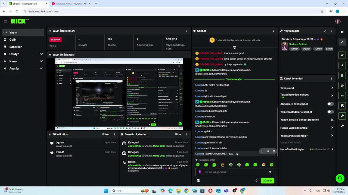Click the broadcast signal icon in right sidebar

point(342,96)
